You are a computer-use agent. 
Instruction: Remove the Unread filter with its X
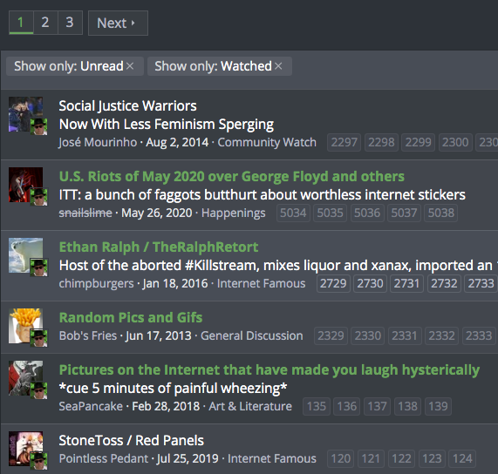pyautogui.click(x=130, y=66)
